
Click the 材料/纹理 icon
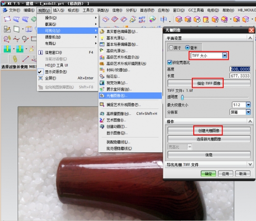pyautogui.click(x=102, y=70)
